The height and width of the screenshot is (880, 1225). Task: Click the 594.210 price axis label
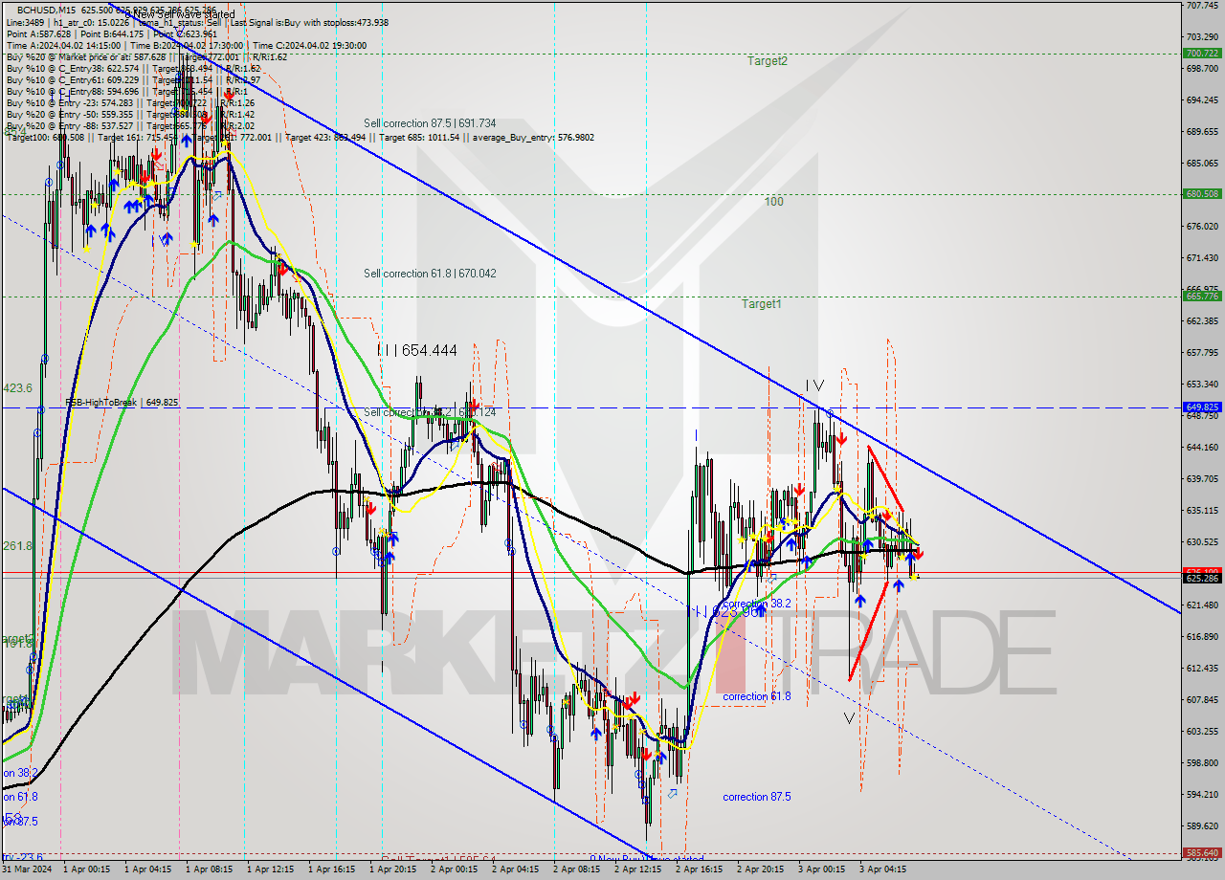pos(1202,794)
